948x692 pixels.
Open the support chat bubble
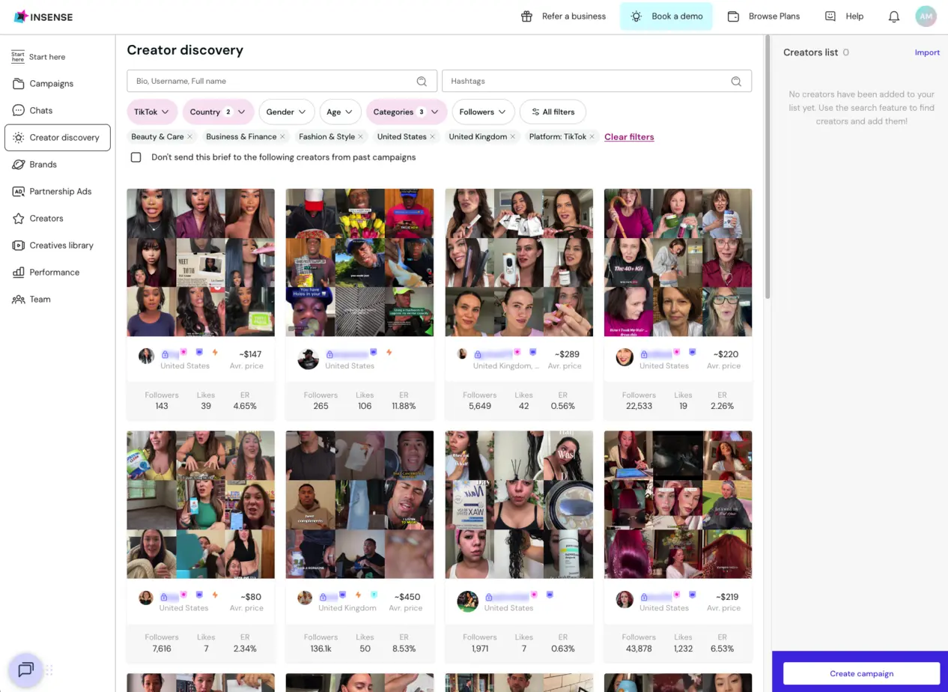(25, 670)
